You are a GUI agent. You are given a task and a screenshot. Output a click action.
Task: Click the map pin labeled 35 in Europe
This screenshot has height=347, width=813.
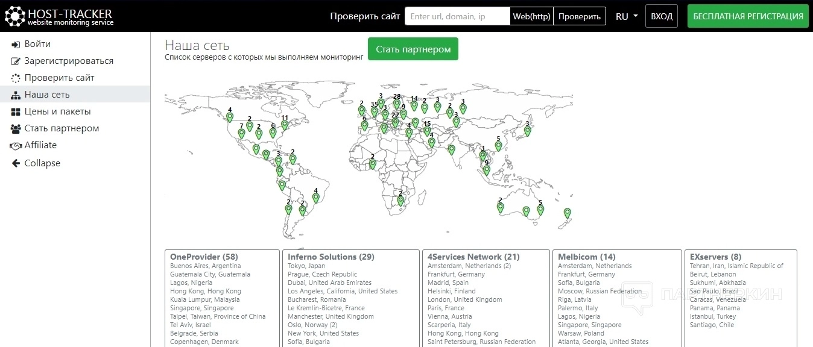(x=375, y=113)
